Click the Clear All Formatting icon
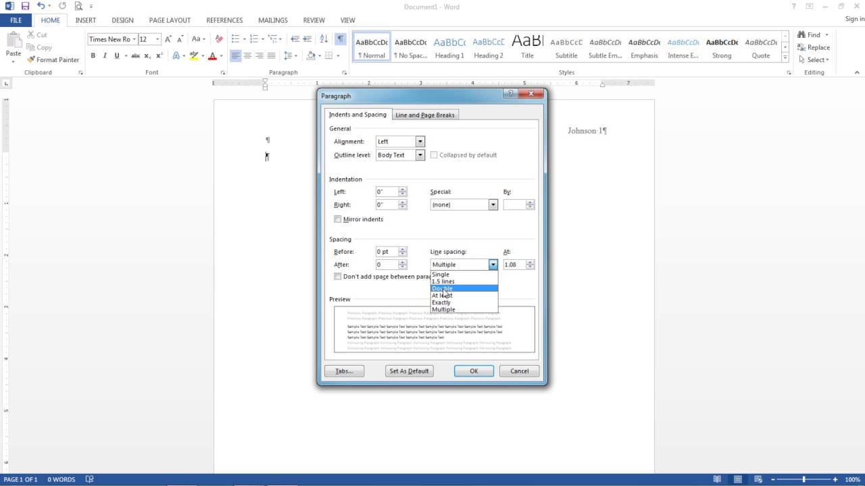The height and width of the screenshot is (486, 865). coord(219,39)
